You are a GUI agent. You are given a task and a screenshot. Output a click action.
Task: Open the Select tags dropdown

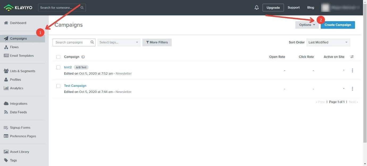point(119,42)
